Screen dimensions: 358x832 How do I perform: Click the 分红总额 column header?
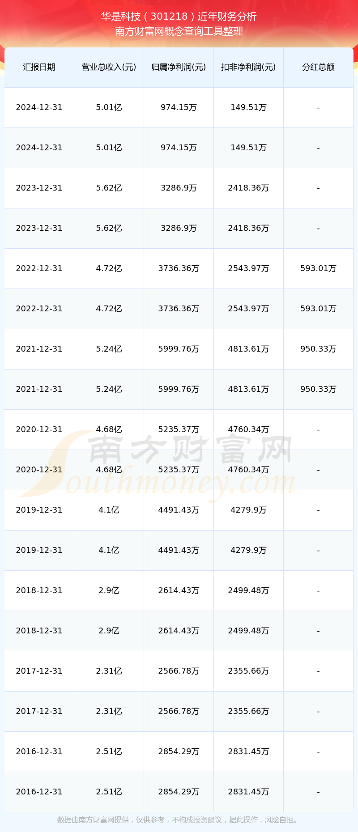(x=318, y=67)
